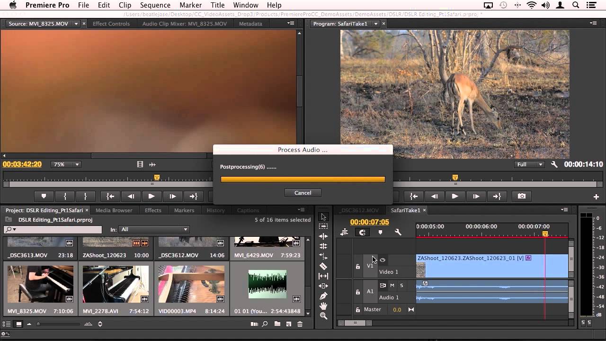Select the Selection tool arrow

(x=323, y=217)
